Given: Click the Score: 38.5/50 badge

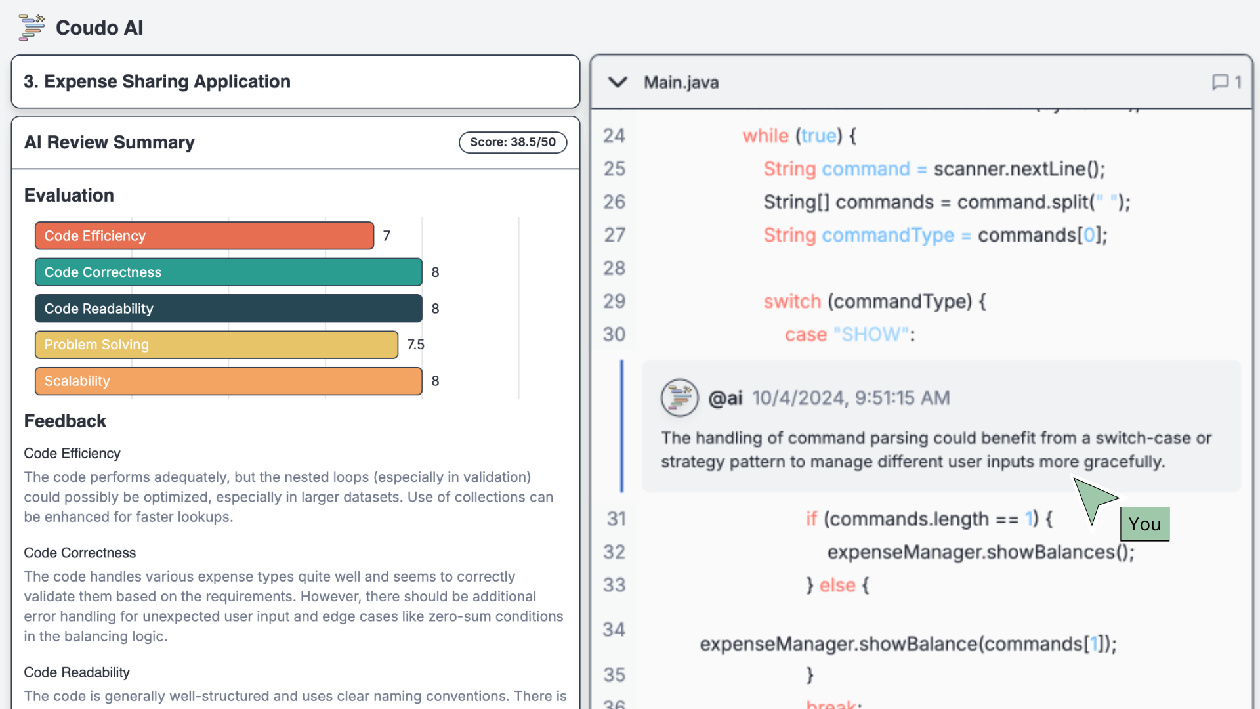Looking at the screenshot, I should pos(513,142).
